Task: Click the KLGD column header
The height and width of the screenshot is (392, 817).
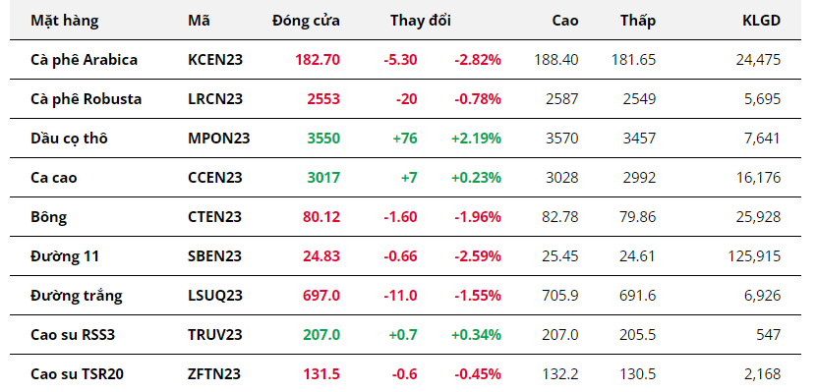Action: point(762,21)
